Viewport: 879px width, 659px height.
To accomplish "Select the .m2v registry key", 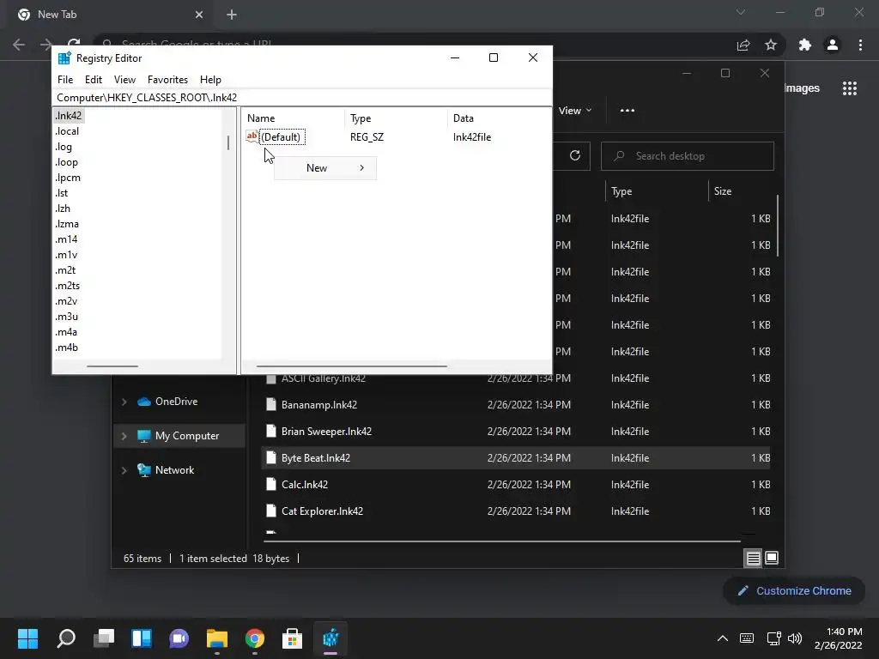I will pos(67,301).
